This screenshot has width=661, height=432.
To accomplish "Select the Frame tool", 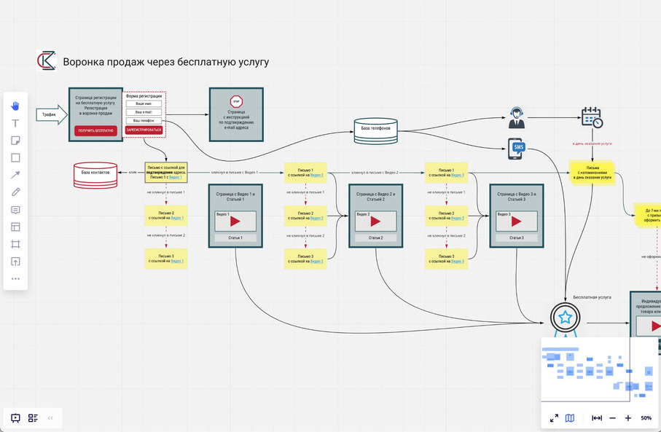I will [x=15, y=244].
